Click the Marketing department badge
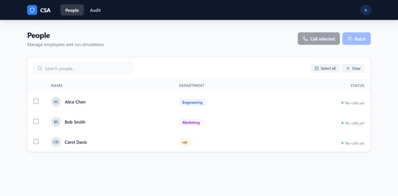The image size is (398, 196). pyautogui.click(x=191, y=122)
